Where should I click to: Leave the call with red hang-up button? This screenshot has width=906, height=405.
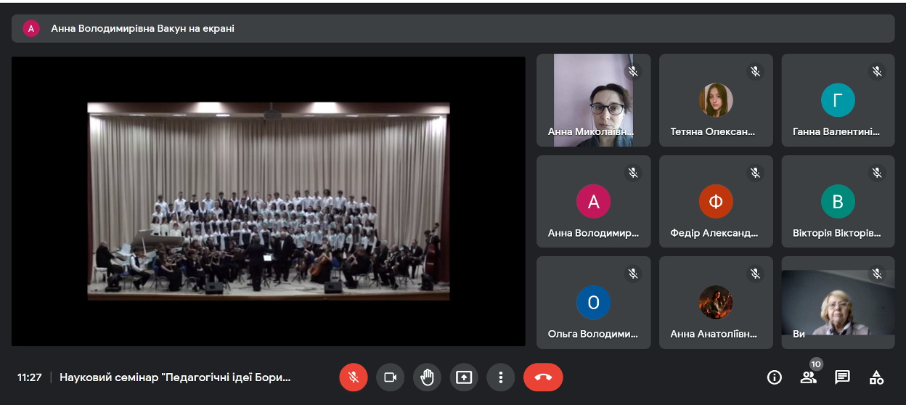[543, 377]
